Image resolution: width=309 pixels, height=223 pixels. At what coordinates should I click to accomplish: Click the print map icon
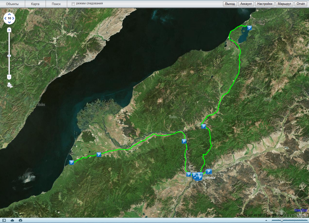(10, 85)
